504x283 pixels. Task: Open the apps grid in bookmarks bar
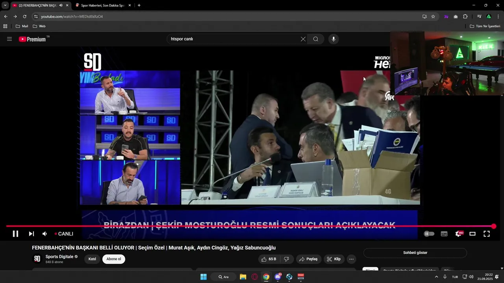(x=5, y=26)
